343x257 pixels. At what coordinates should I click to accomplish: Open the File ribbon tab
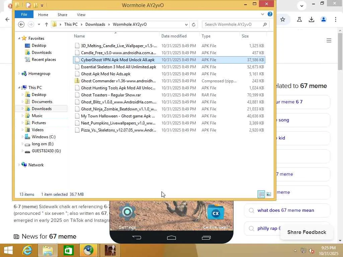coord(24,14)
